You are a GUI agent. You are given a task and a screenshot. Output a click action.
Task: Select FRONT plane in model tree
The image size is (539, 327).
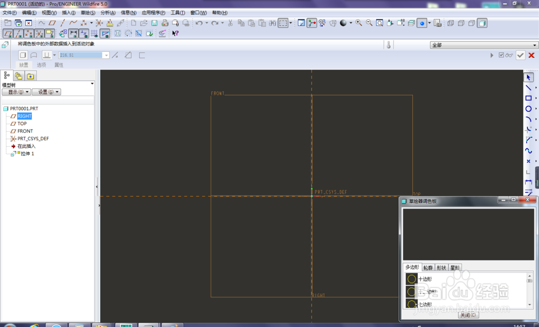pyautogui.click(x=25, y=131)
